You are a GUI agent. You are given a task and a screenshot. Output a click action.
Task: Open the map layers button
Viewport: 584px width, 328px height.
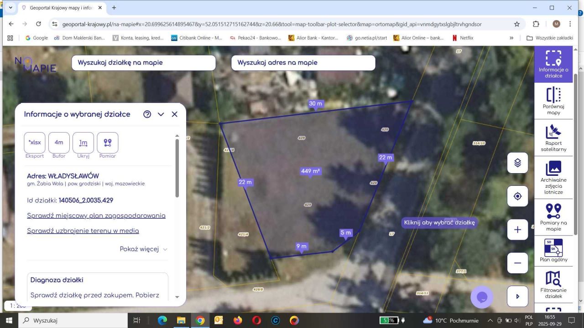click(x=517, y=163)
